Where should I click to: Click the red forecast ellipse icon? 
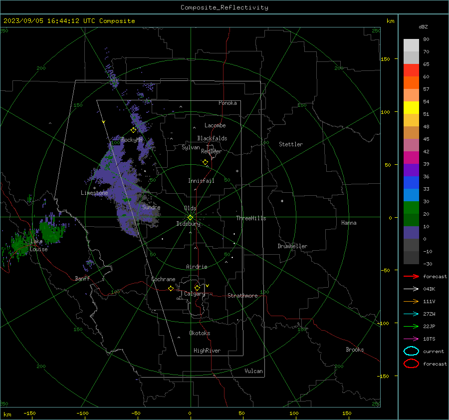(x=411, y=364)
